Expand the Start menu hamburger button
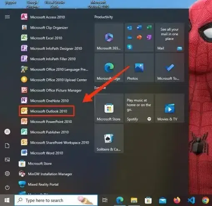Image resolution: width=212 pixels, height=206 pixels. [7, 17]
